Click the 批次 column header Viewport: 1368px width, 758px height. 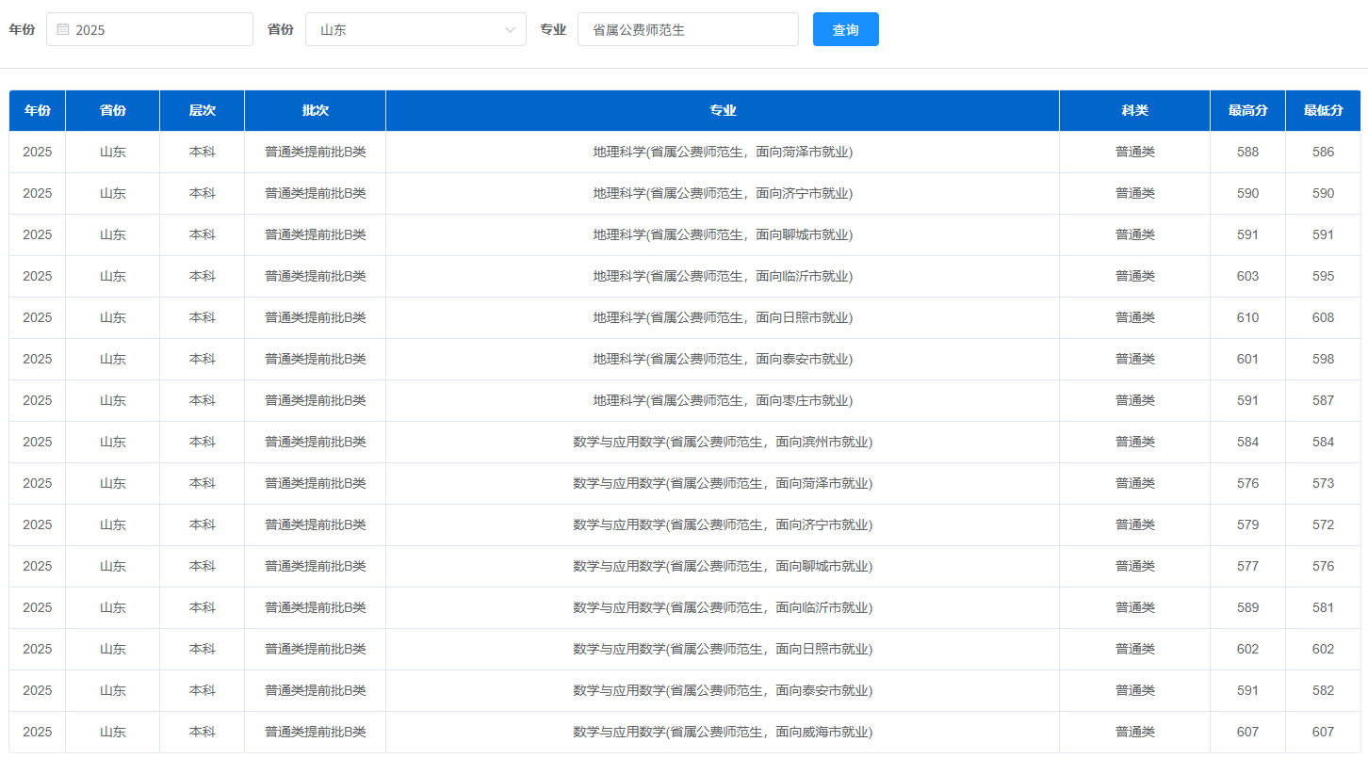[x=315, y=110]
